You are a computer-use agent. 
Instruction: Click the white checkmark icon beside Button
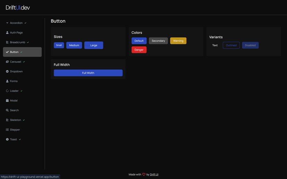(x=7, y=52)
